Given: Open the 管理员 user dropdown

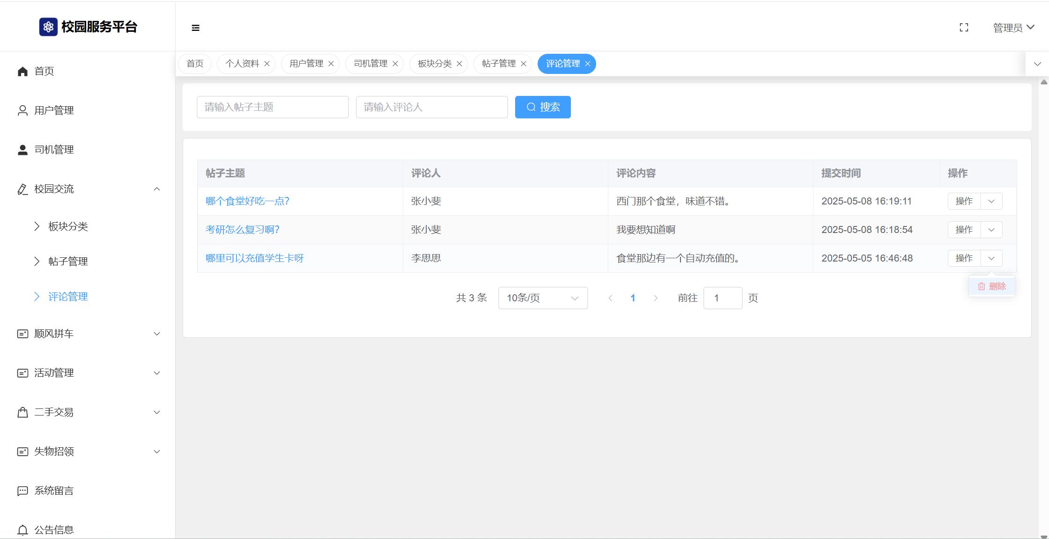Looking at the screenshot, I should (x=1013, y=28).
